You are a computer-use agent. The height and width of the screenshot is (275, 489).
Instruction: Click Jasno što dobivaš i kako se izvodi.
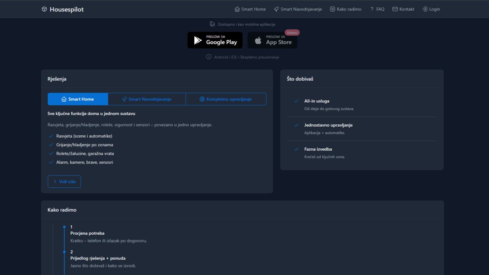103,266
